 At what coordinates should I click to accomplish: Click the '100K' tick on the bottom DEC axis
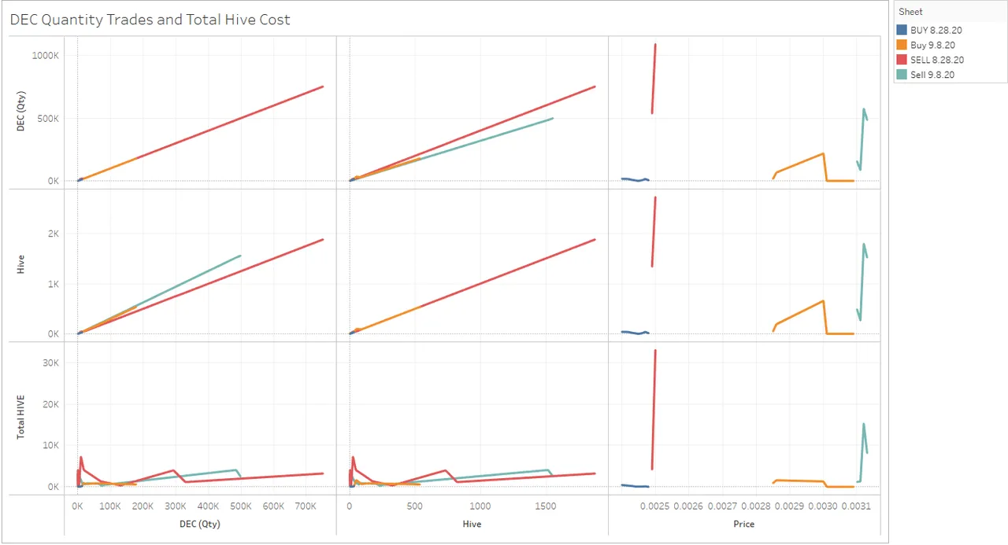click(x=110, y=506)
